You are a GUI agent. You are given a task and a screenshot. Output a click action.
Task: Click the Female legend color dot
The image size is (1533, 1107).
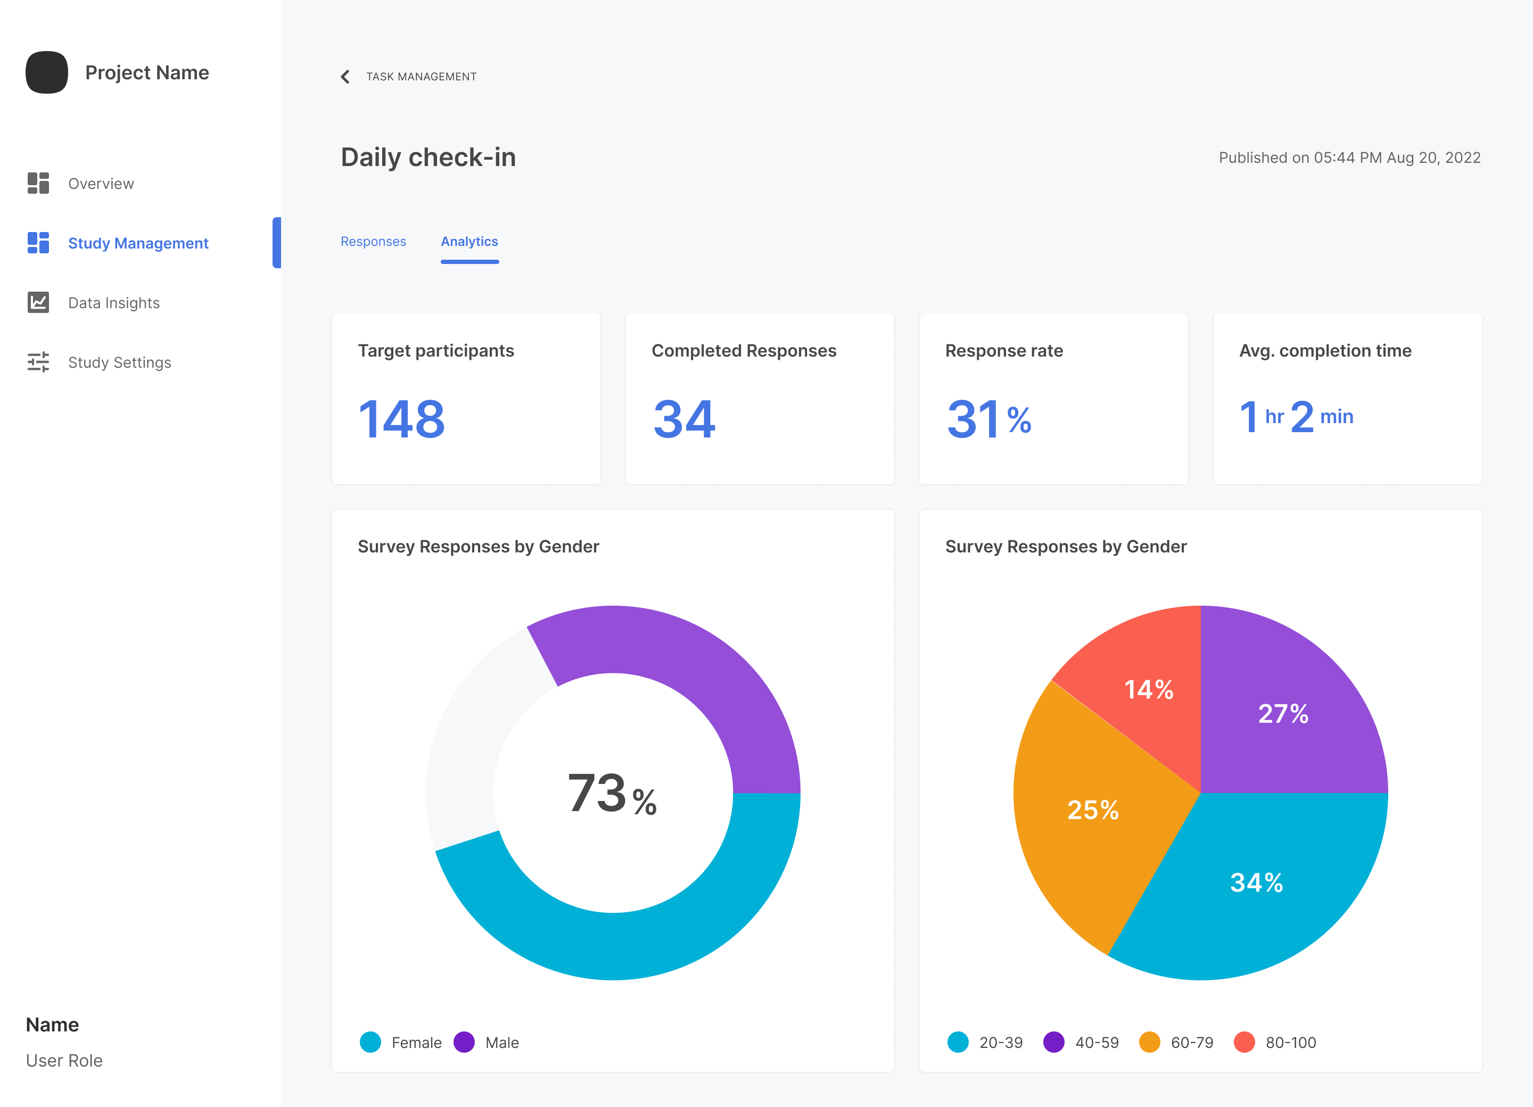pyautogui.click(x=370, y=1042)
